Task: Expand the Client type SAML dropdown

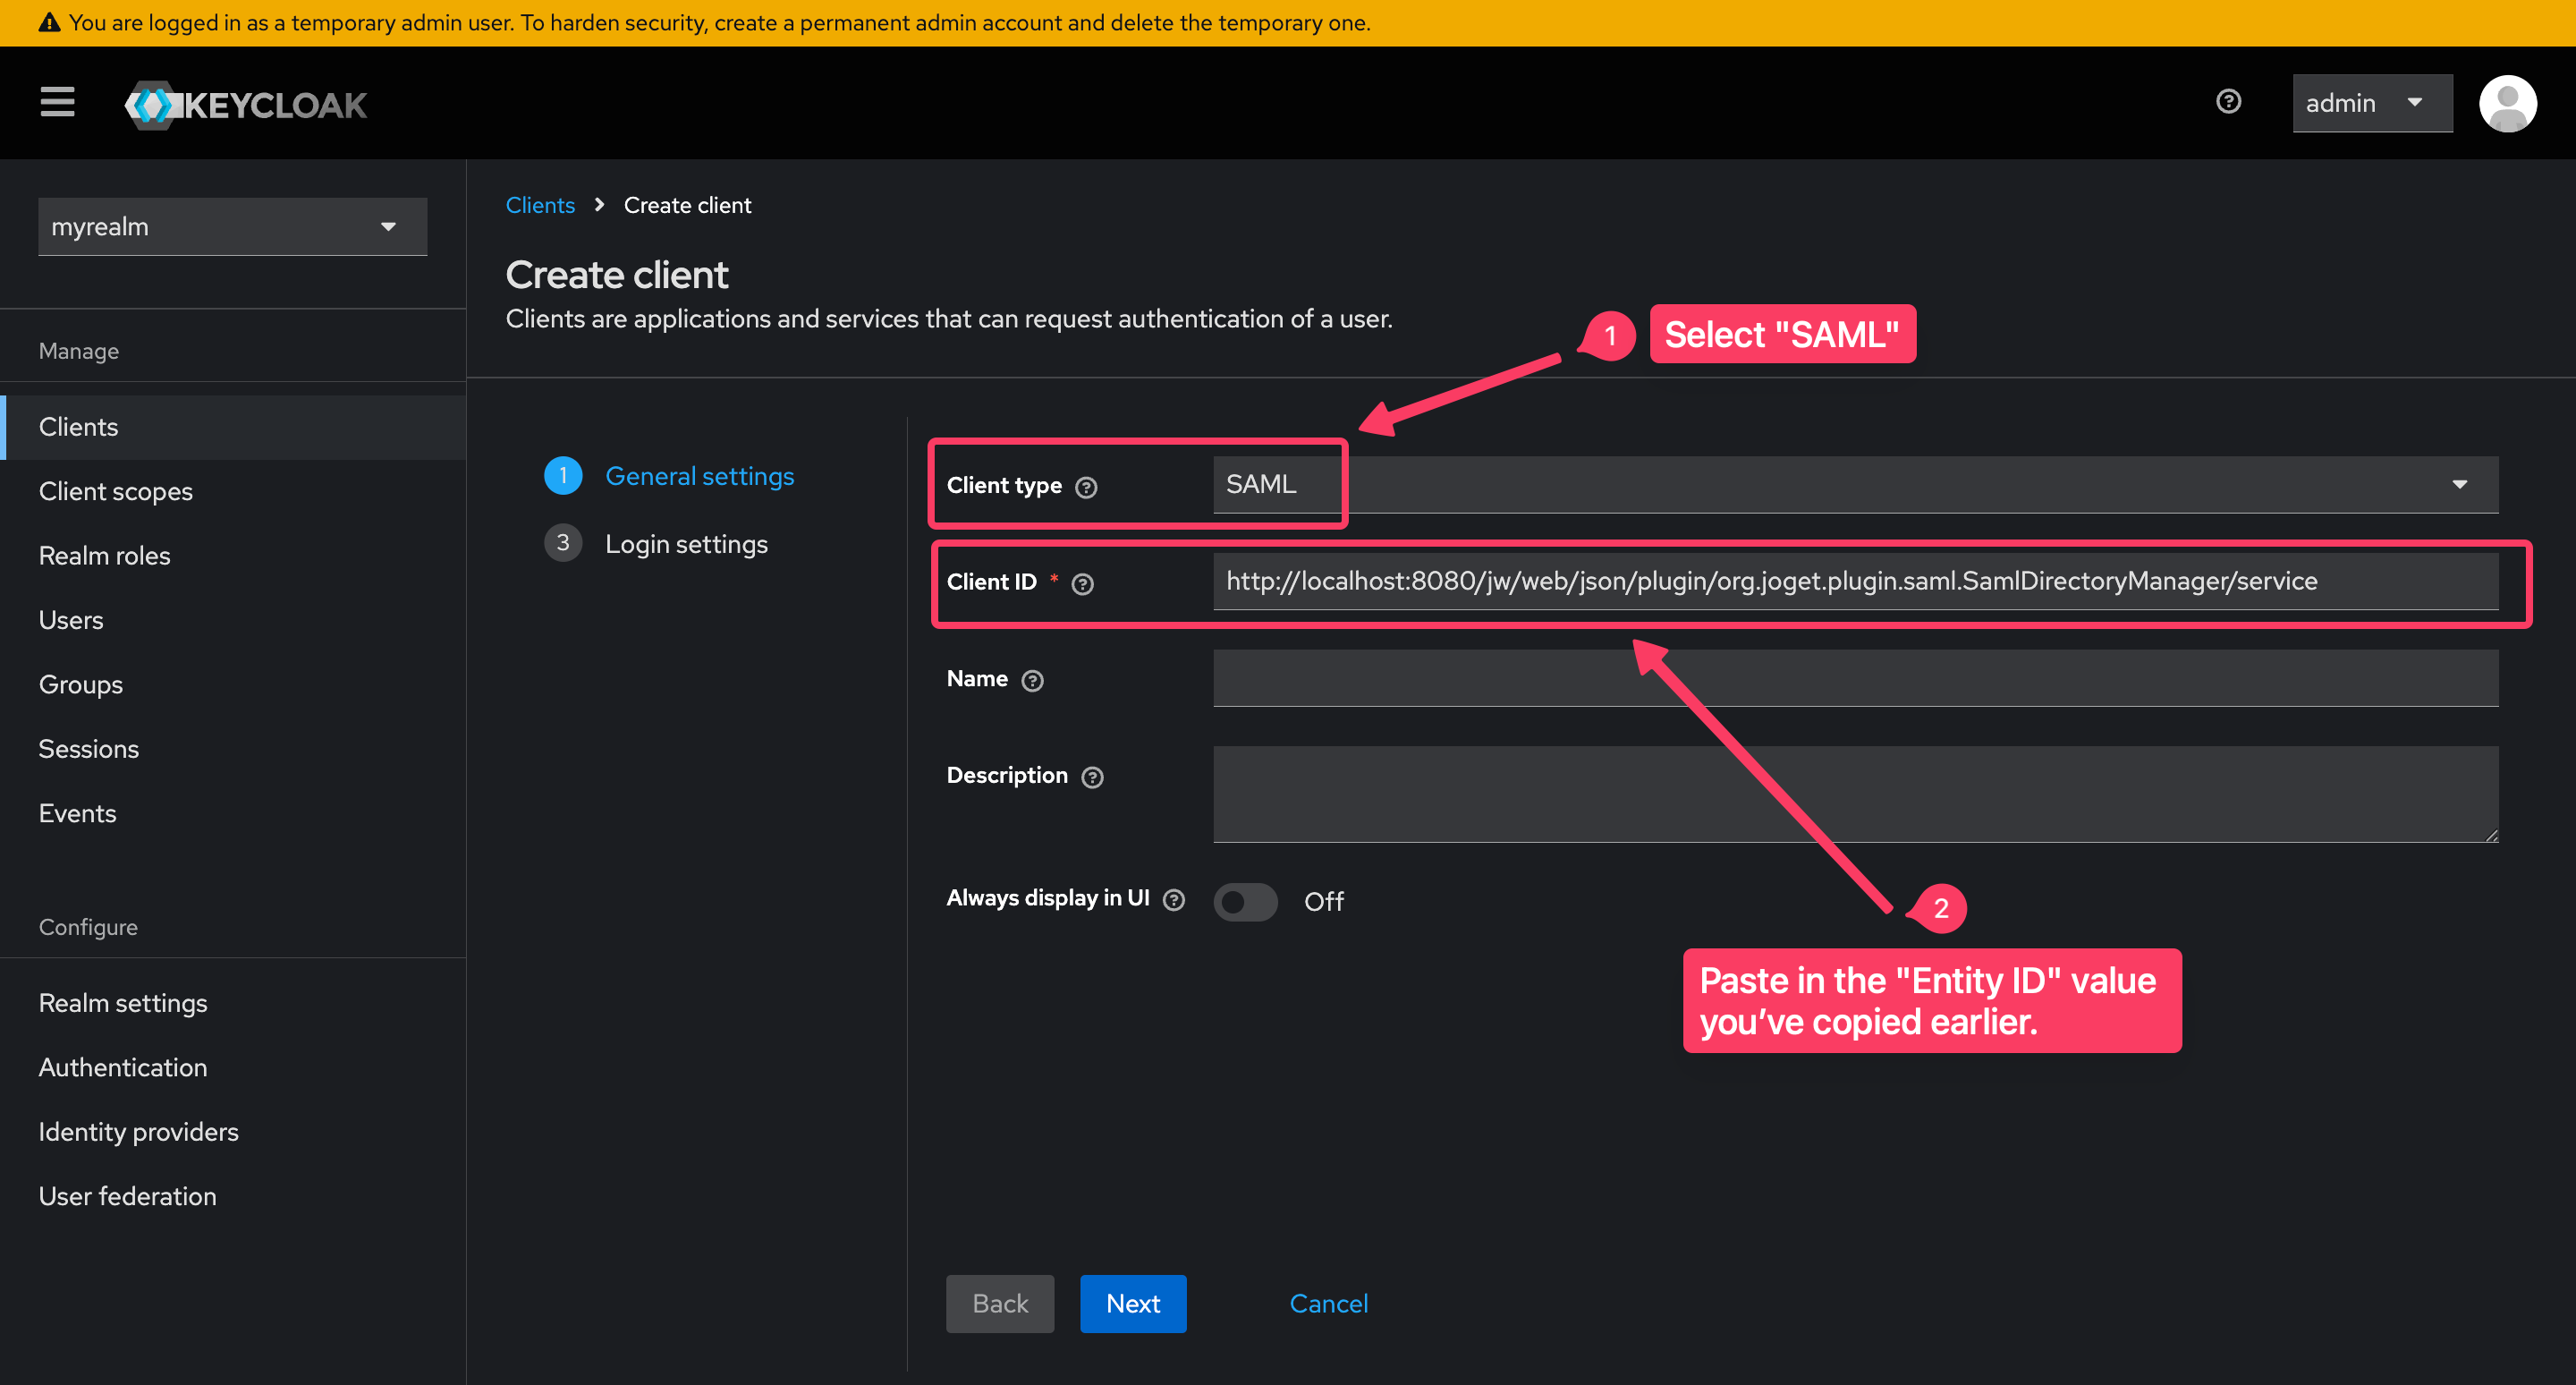Action: click(x=1855, y=485)
